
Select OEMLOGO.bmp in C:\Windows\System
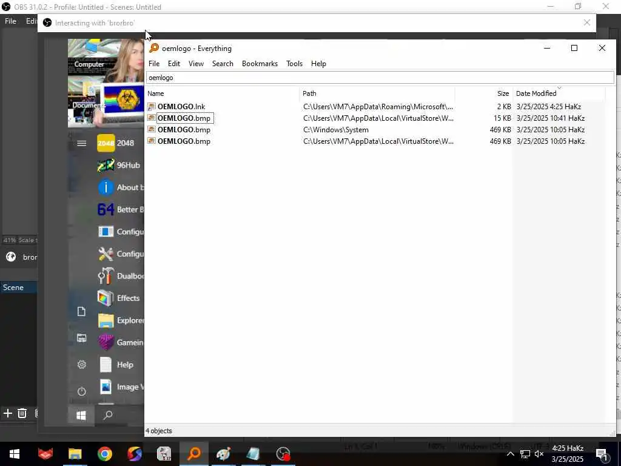click(376, 130)
